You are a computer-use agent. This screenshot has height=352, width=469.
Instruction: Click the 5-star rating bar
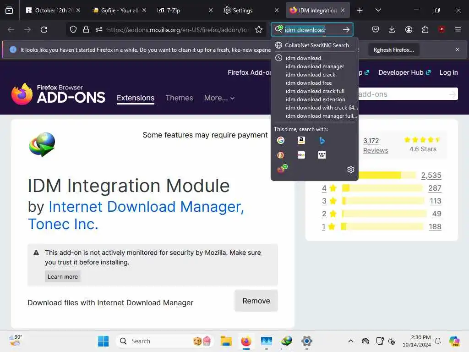point(387,175)
